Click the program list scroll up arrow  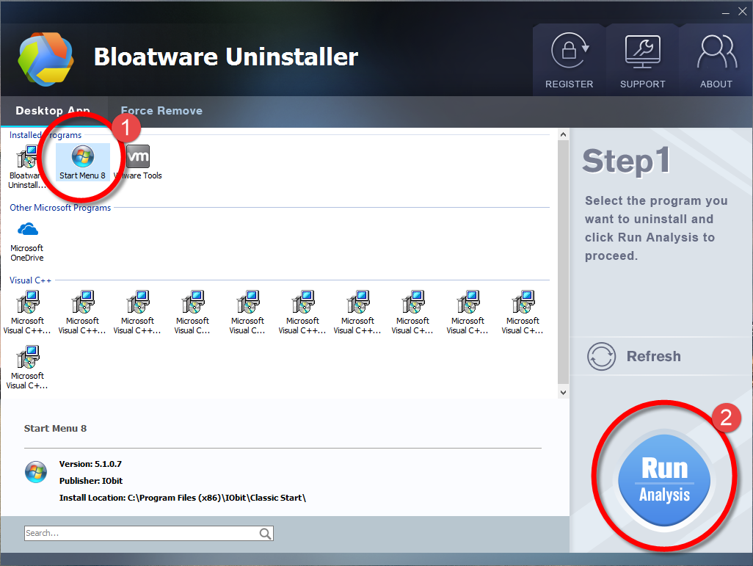(564, 134)
